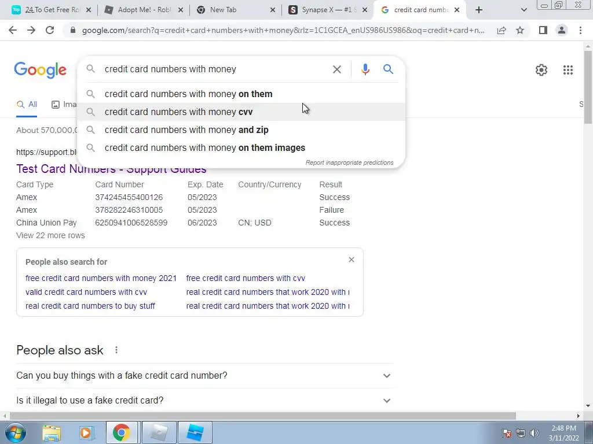Open the Chrome profile menu

tap(562, 30)
